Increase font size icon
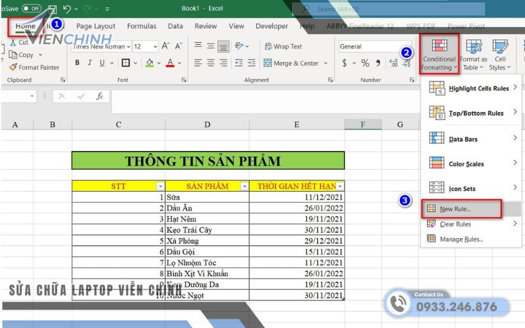The height and width of the screenshot is (328, 525). pyautogui.click(x=166, y=46)
